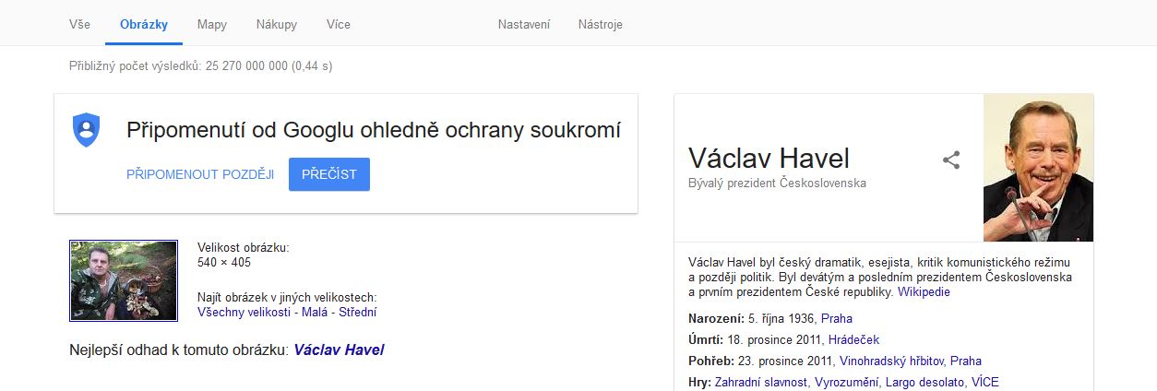1157x391 pixels.
Task: Click the blue privacy shield icon
Action: (86, 130)
